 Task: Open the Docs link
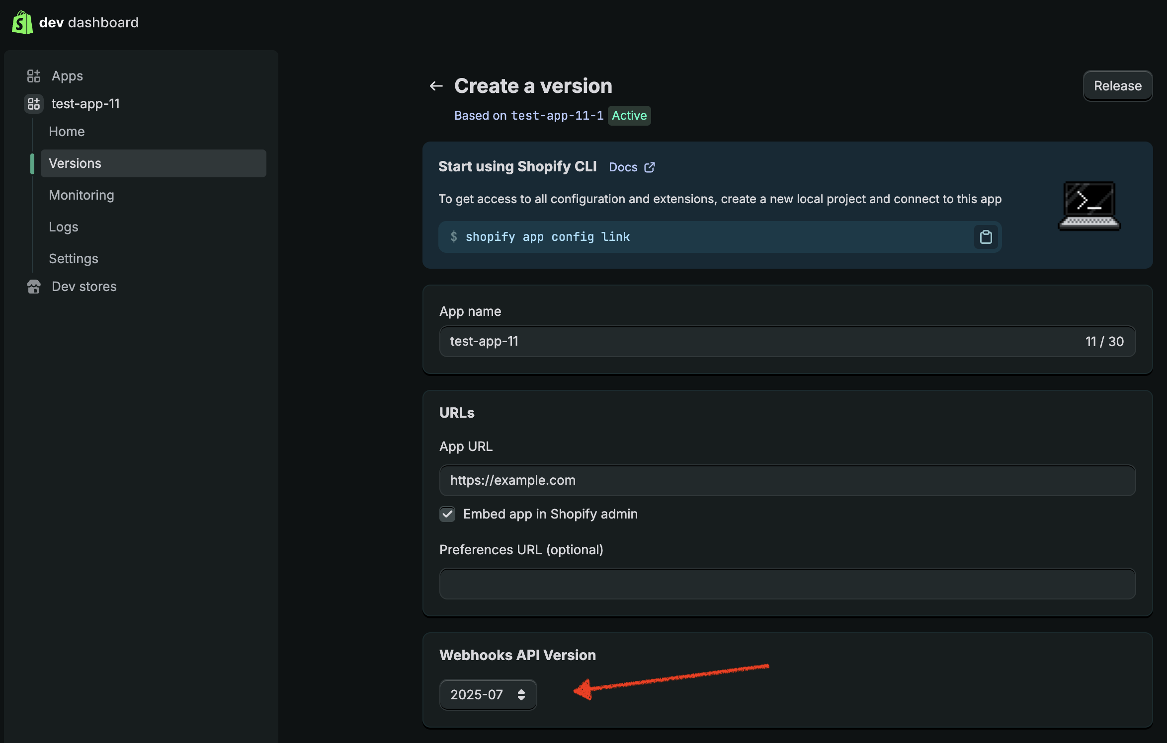tap(623, 167)
